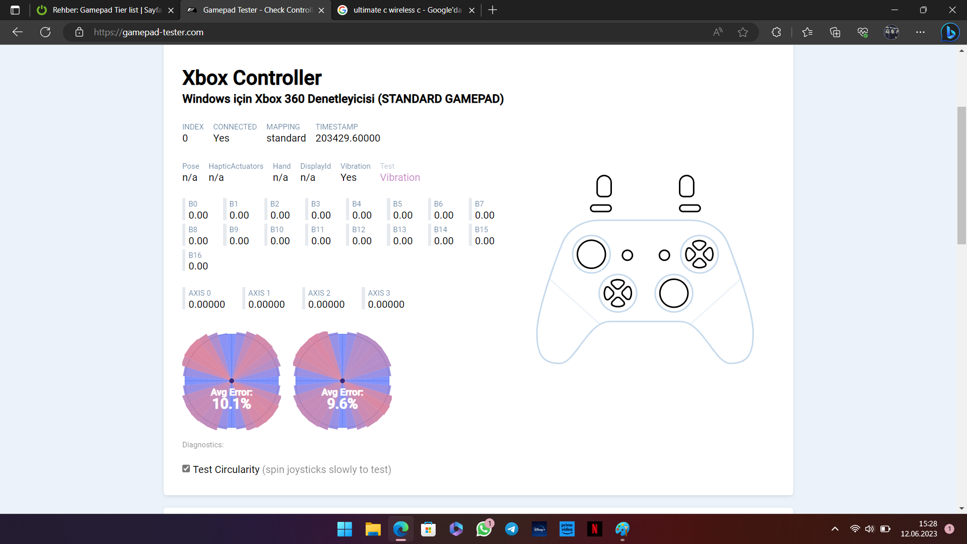Viewport: 967px width, 544px height.
Task: Open the Bing Copilot sidebar icon
Action: pos(950,32)
